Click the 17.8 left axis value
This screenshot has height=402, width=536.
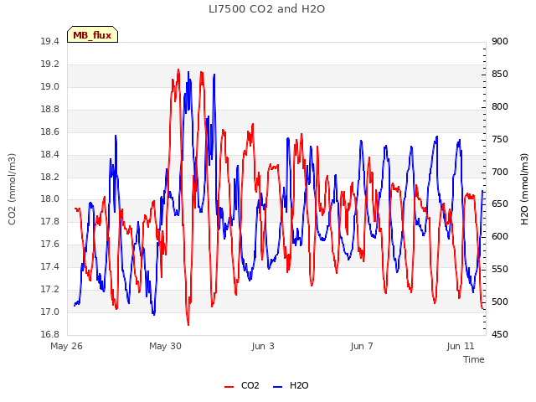click(50, 221)
